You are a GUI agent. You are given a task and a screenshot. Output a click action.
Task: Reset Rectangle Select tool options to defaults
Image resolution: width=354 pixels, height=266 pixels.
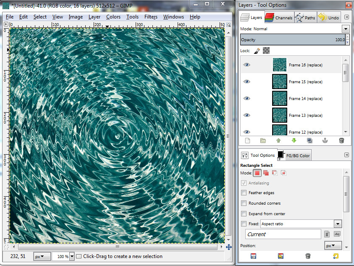pyautogui.click(x=336, y=256)
